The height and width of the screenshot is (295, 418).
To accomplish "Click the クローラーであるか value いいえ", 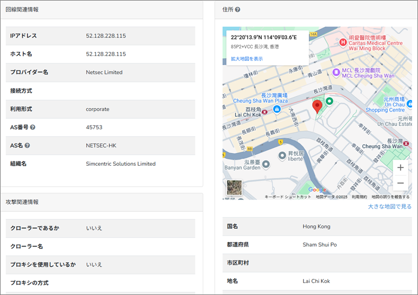I will coord(94,228).
